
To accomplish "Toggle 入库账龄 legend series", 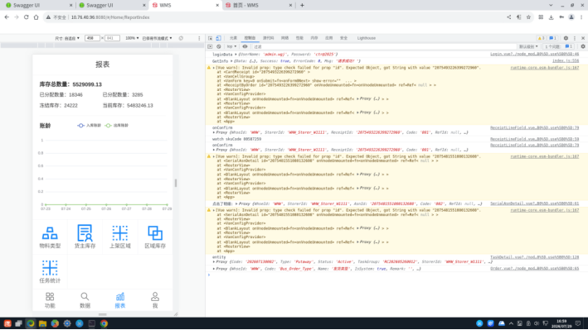I will 90,126.
